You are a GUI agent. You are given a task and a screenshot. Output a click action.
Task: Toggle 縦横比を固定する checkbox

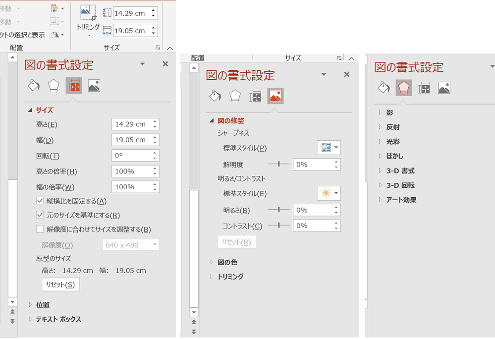(x=40, y=201)
